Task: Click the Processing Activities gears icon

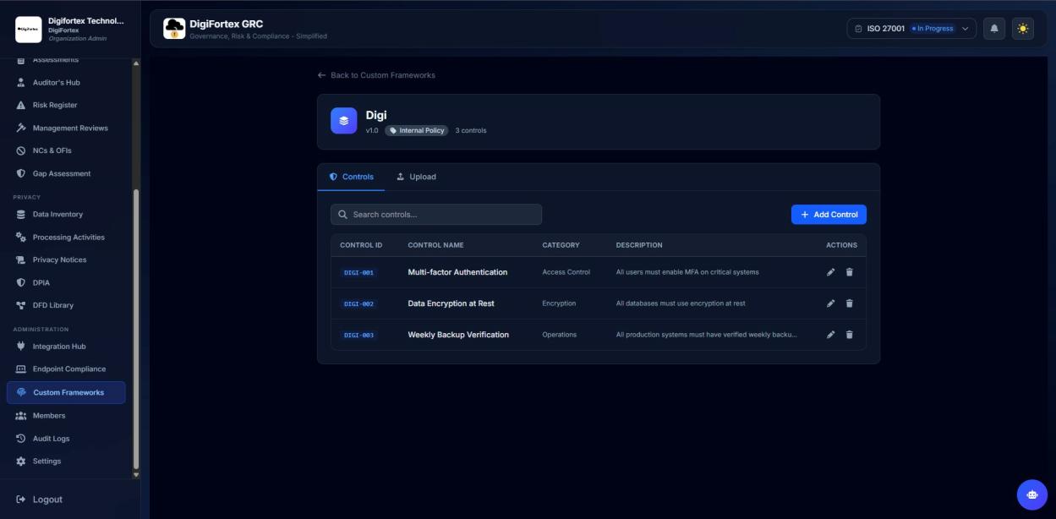Action: coord(21,238)
